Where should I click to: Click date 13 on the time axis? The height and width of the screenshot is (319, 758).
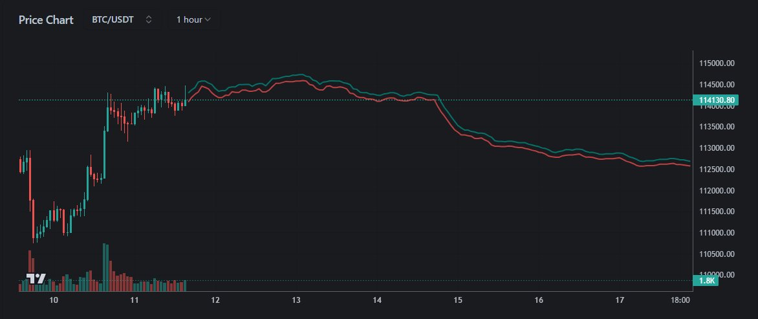[x=296, y=300]
